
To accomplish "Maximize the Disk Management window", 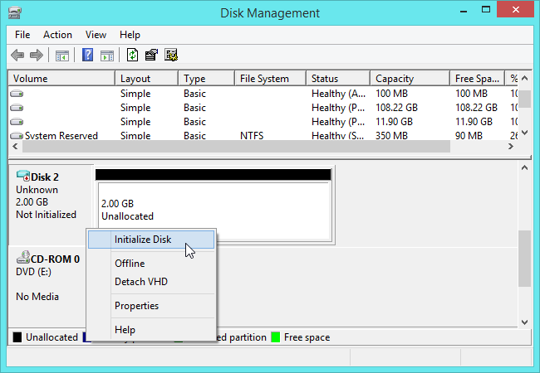I will click(486, 10).
